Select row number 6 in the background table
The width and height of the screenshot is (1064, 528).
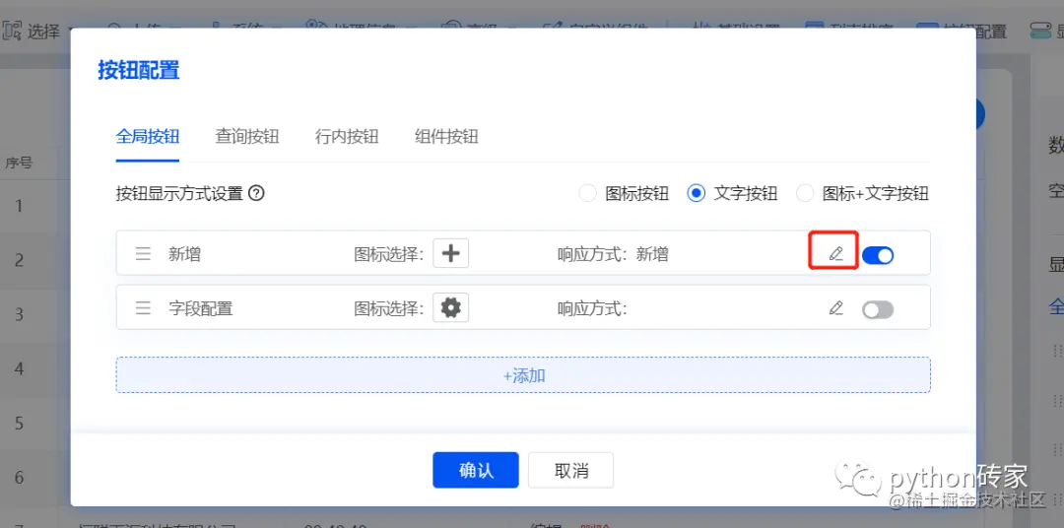pyautogui.click(x=19, y=477)
